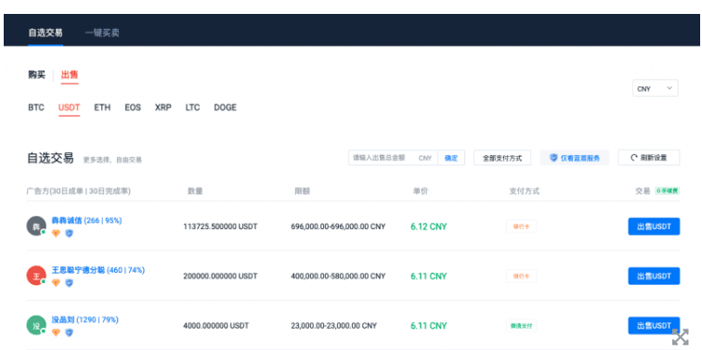This screenshot has width=702, height=350.
Task: Click the 113725.500000 USDT quantity
Action: pos(220,227)
